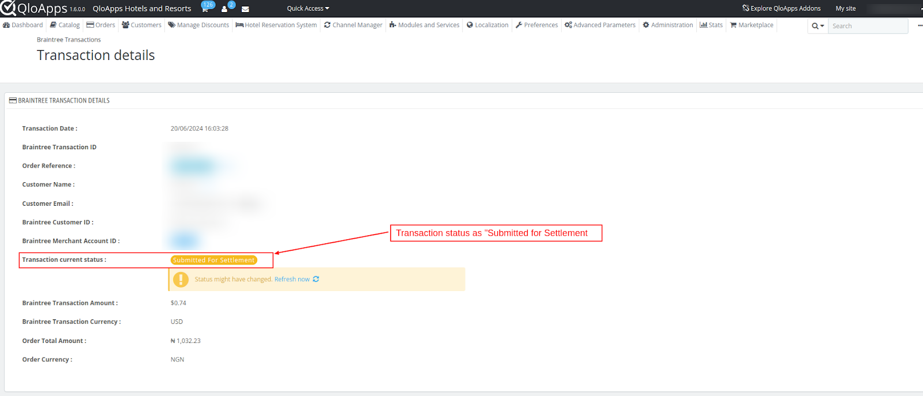Expand the search scope magnifier dropdown
Viewport: 923px width, 396px height.
tap(818, 26)
